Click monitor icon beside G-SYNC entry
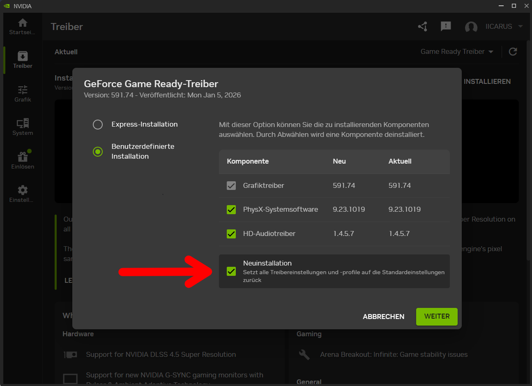Image resolution: width=532 pixels, height=386 pixels. pos(70,379)
